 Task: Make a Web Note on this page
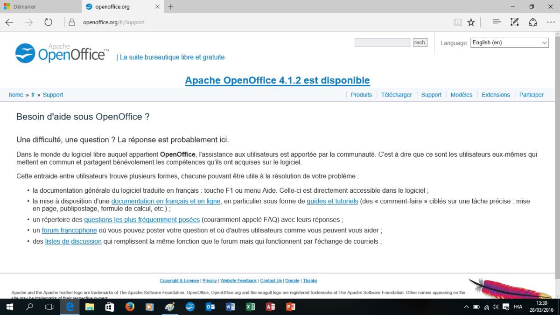[515, 22]
